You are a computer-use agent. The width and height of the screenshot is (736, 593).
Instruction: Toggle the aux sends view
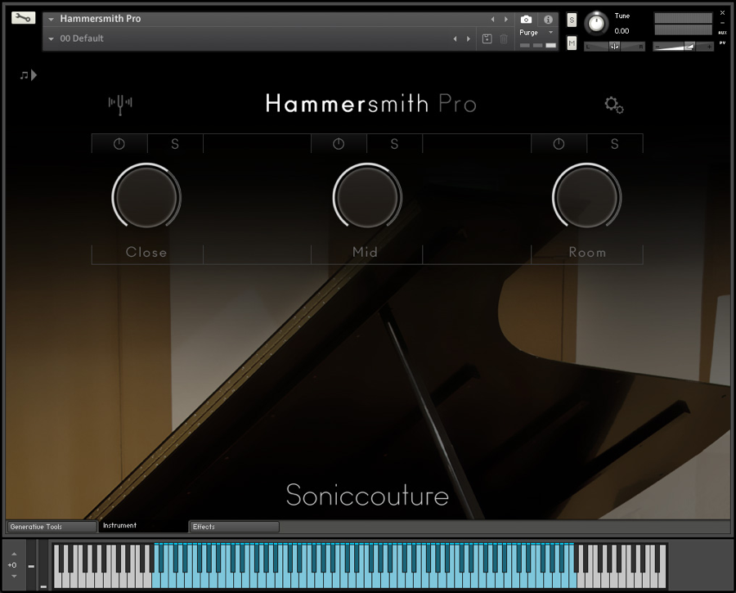pos(722,33)
